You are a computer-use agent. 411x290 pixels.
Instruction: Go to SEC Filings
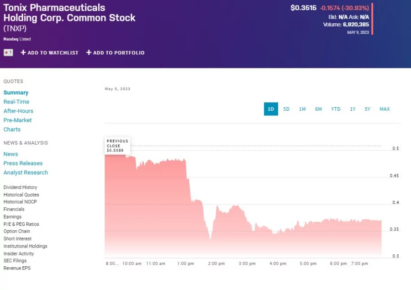pos(15,261)
